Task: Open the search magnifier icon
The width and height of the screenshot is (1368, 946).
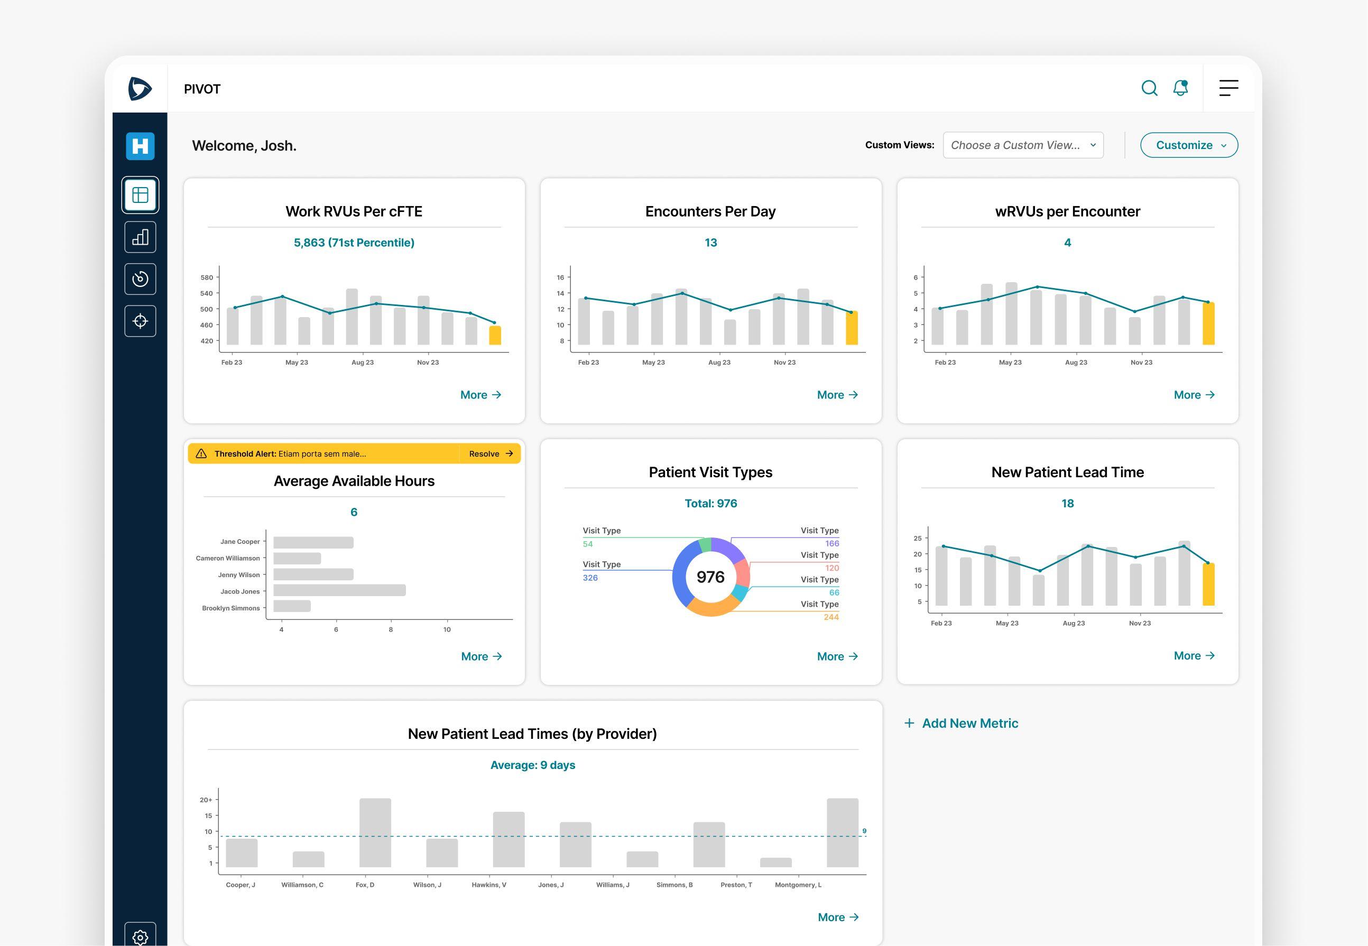Action: (x=1149, y=88)
